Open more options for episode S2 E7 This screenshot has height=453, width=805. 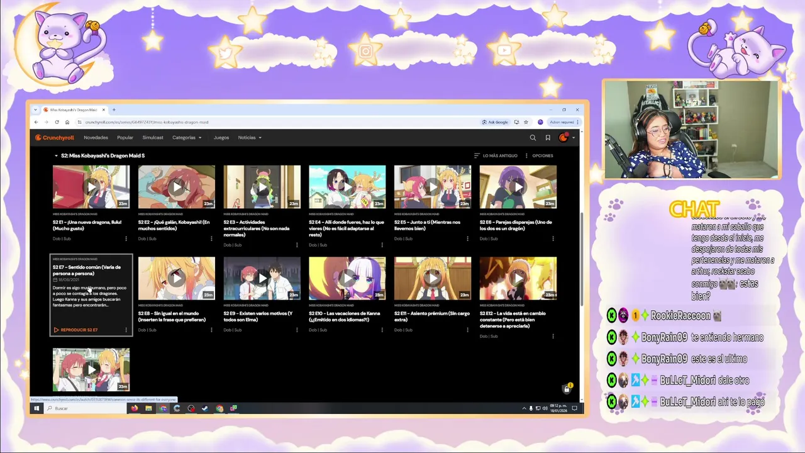(x=126, y=330)
